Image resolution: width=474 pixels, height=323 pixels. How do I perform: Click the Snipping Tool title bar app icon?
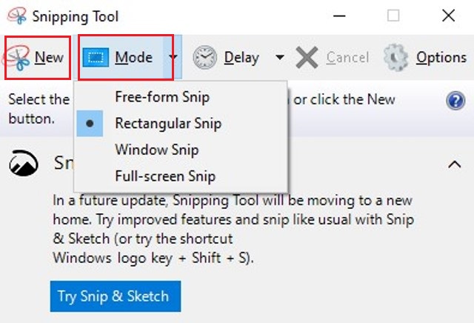pos(17,16)
